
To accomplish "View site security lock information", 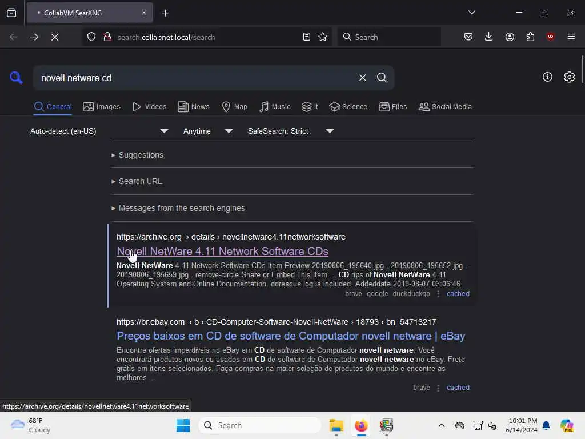I will tap(107, 37).
